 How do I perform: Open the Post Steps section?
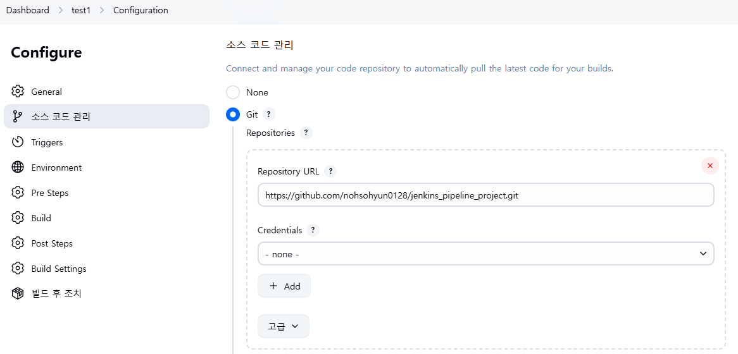coord(52,243)
